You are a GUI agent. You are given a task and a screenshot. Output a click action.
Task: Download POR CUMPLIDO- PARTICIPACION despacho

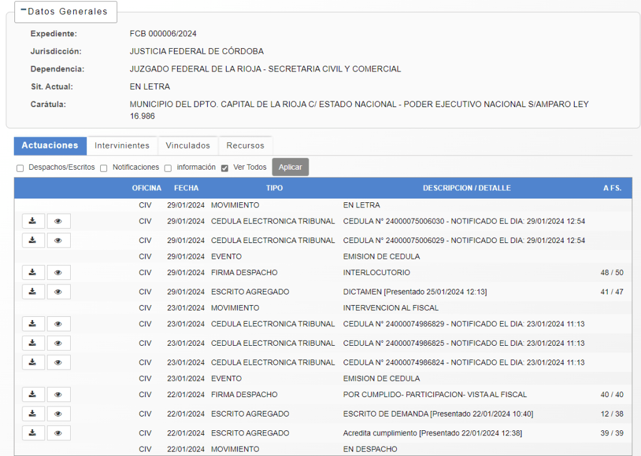click(x=33, y=395)
